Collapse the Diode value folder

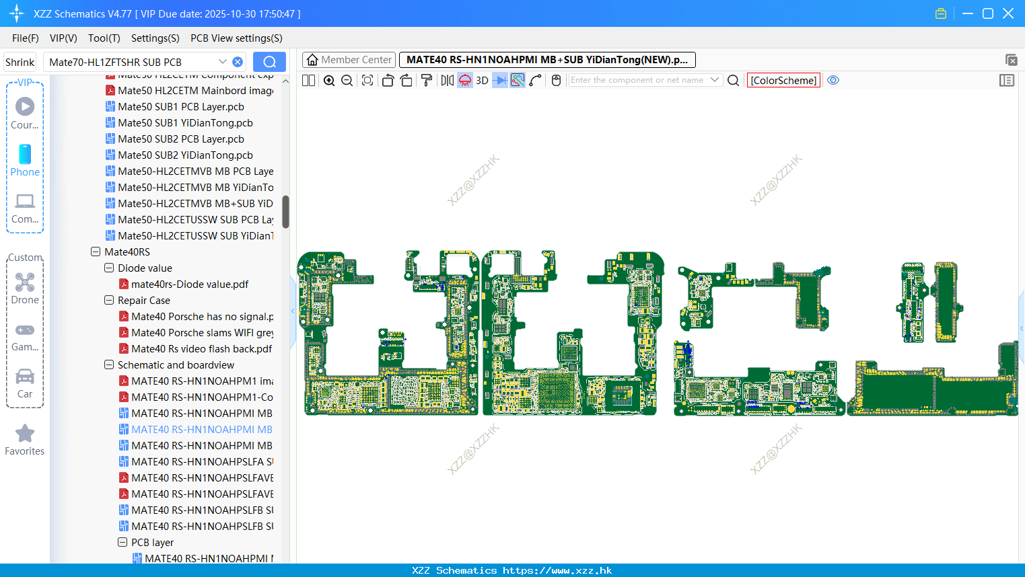109,268
